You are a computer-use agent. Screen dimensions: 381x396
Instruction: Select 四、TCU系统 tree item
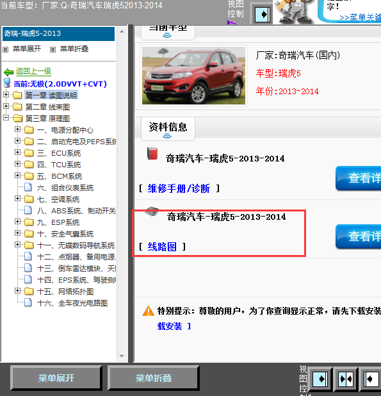[x=59, y=165]
